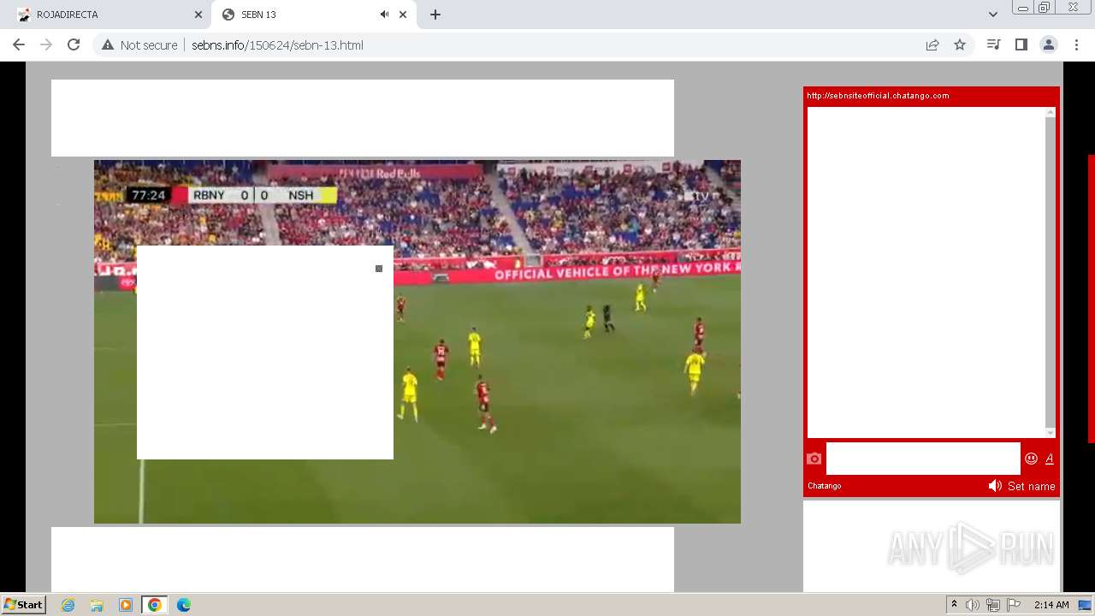Select the Chrome taskbar button
The width and height of the screenshot is (1095, 616).
[x=155, y=605]
